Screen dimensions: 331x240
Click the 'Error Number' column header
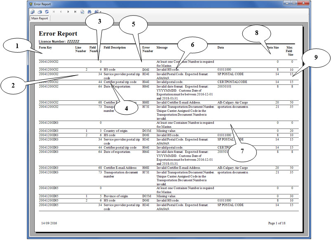(x=148, y=49)
